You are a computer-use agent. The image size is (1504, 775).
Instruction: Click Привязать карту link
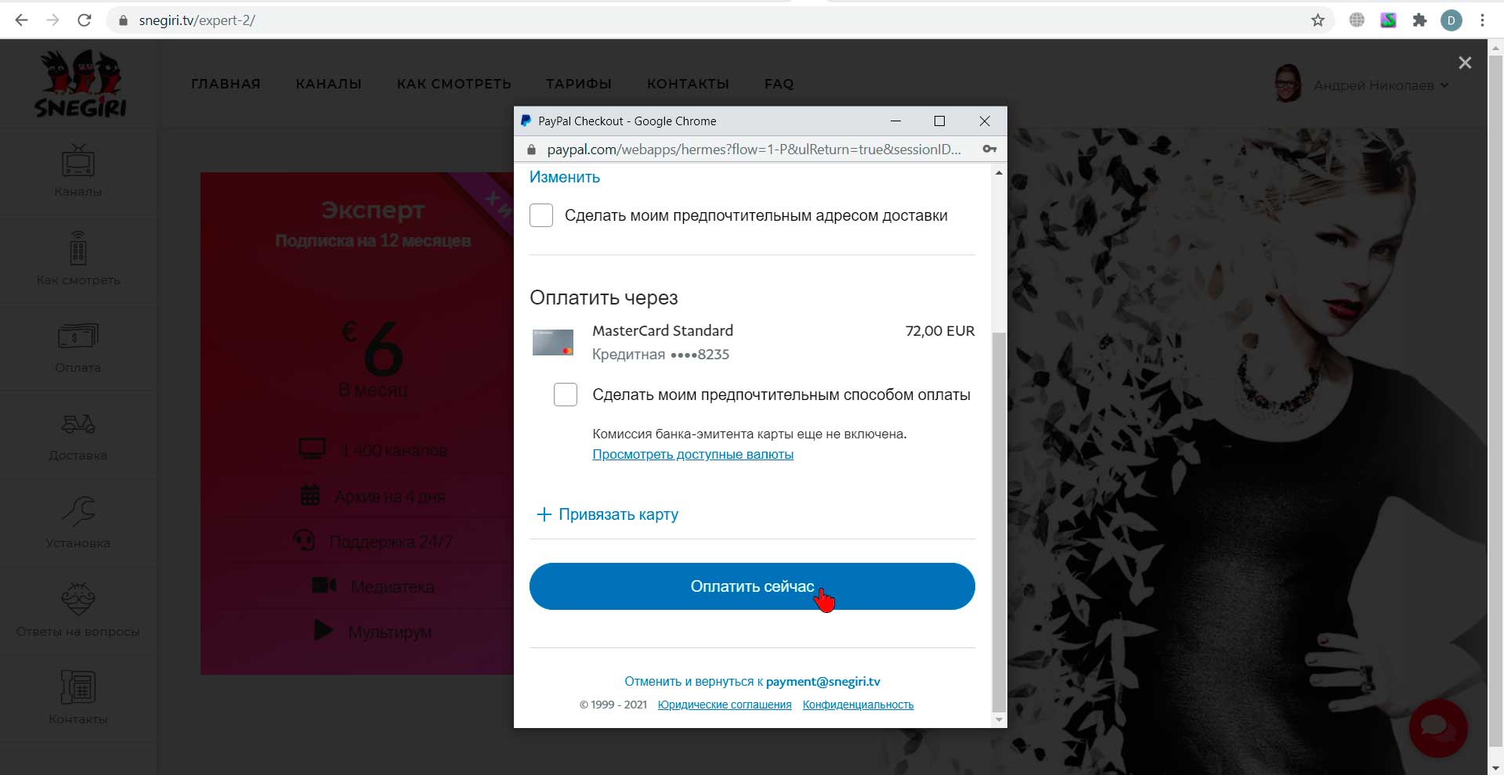tap(618, 514)
